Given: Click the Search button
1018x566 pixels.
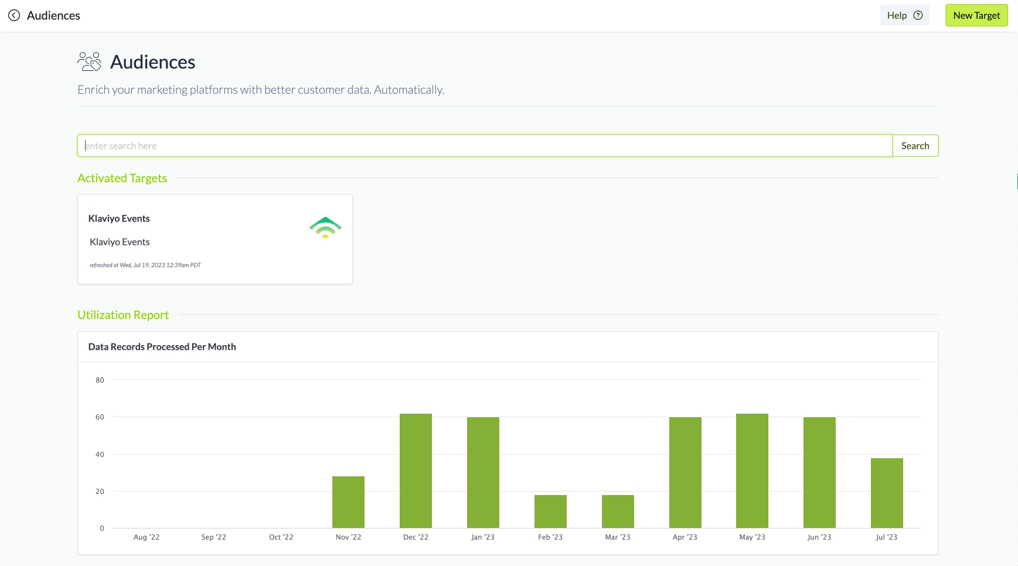Looking at the screenshot, I should tap(915, 146).
